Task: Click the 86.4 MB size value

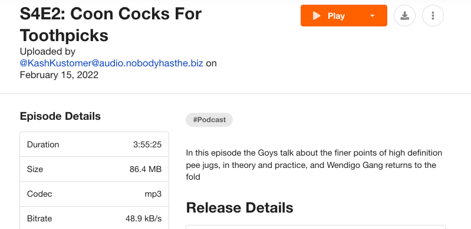Action: [146, 169]
